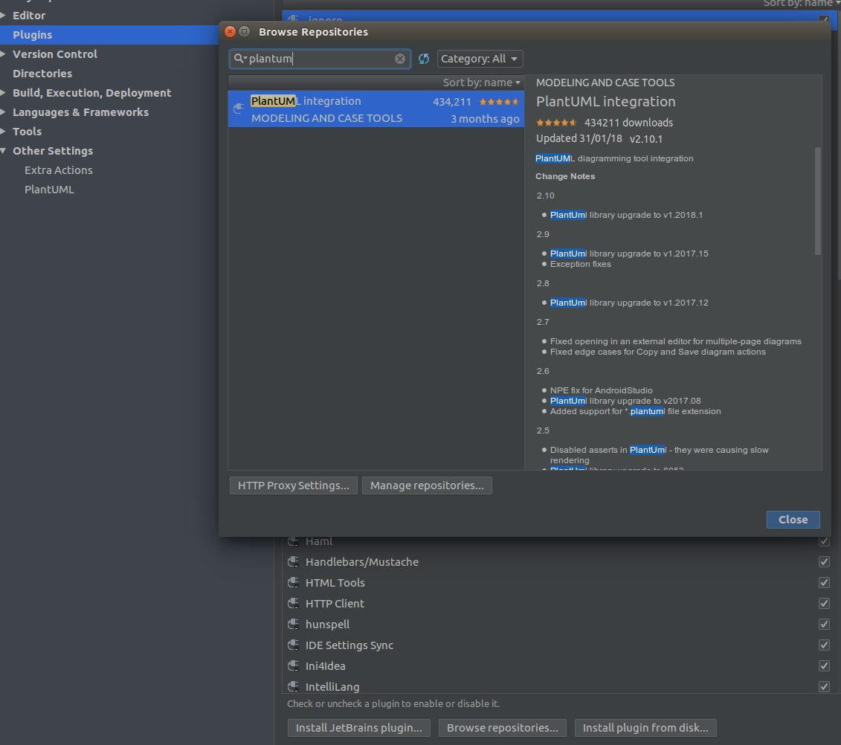
Task: Click the star rating in plugin list row
Action: (x=499, y=101)
